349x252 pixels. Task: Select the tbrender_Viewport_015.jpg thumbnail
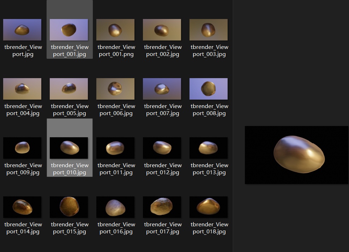click(69, 207)
